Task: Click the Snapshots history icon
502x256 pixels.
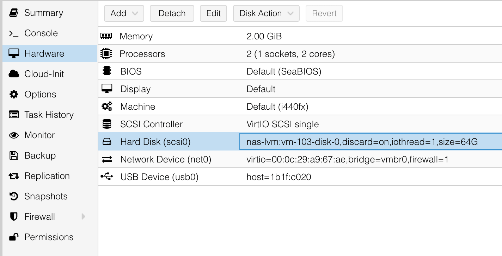Action: 14,197
